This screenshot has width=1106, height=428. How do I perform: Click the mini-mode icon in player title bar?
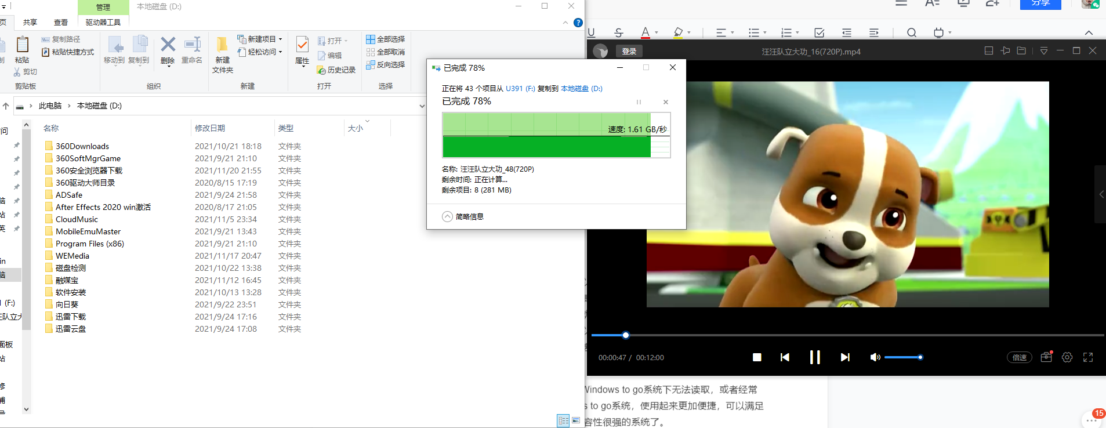[x=989, y=51]
